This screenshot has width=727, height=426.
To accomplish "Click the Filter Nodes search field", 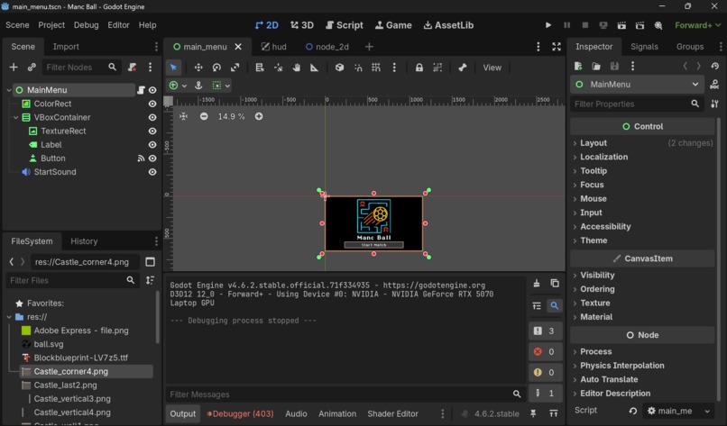I will coord(81,68).
